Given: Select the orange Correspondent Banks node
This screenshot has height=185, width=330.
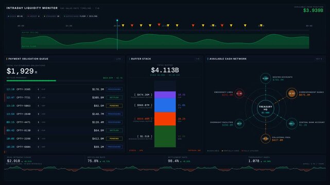Looking at the screenshot, I should [292, 94].
